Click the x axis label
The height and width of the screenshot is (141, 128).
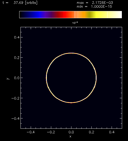click(x=70, y=136)
